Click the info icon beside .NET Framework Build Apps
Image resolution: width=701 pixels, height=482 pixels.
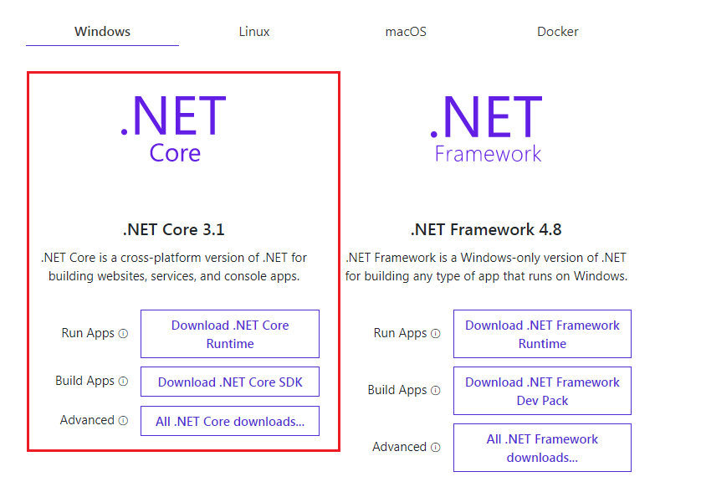coord(436,391)
